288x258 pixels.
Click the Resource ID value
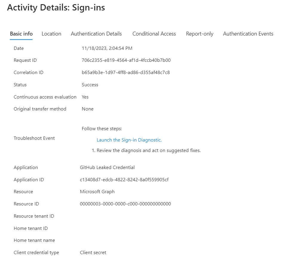click(125, 204)
